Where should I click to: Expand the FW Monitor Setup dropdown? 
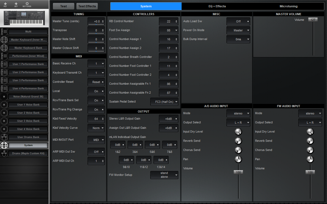(164, 175)
